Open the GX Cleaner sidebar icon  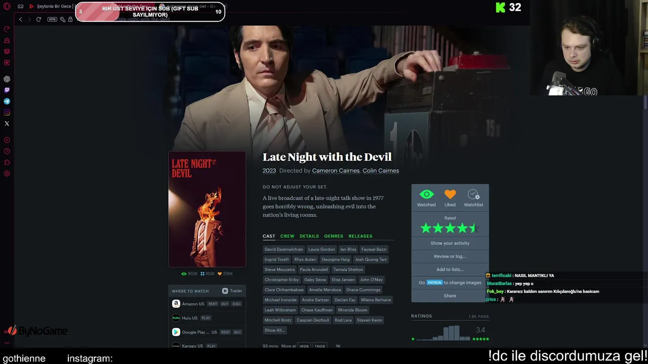click(7, 40)
